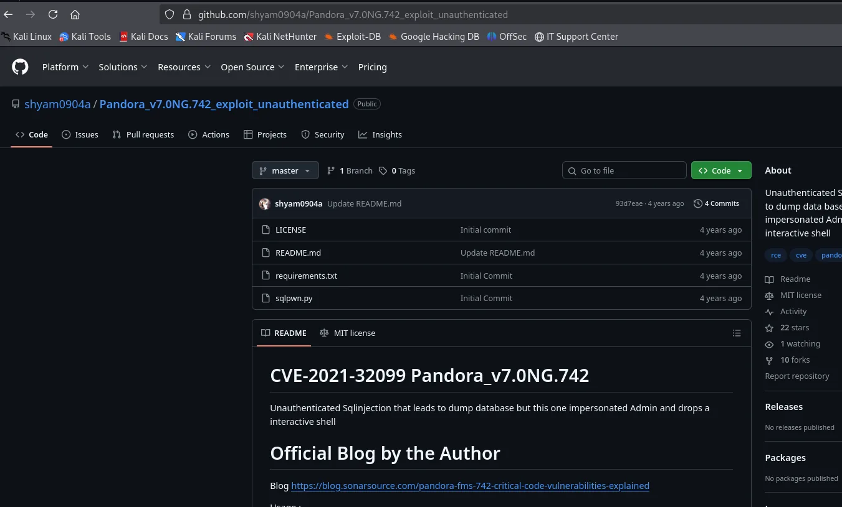
Task: View the 1 watching list
Action: pyautogui.click(x=793, y=343)
